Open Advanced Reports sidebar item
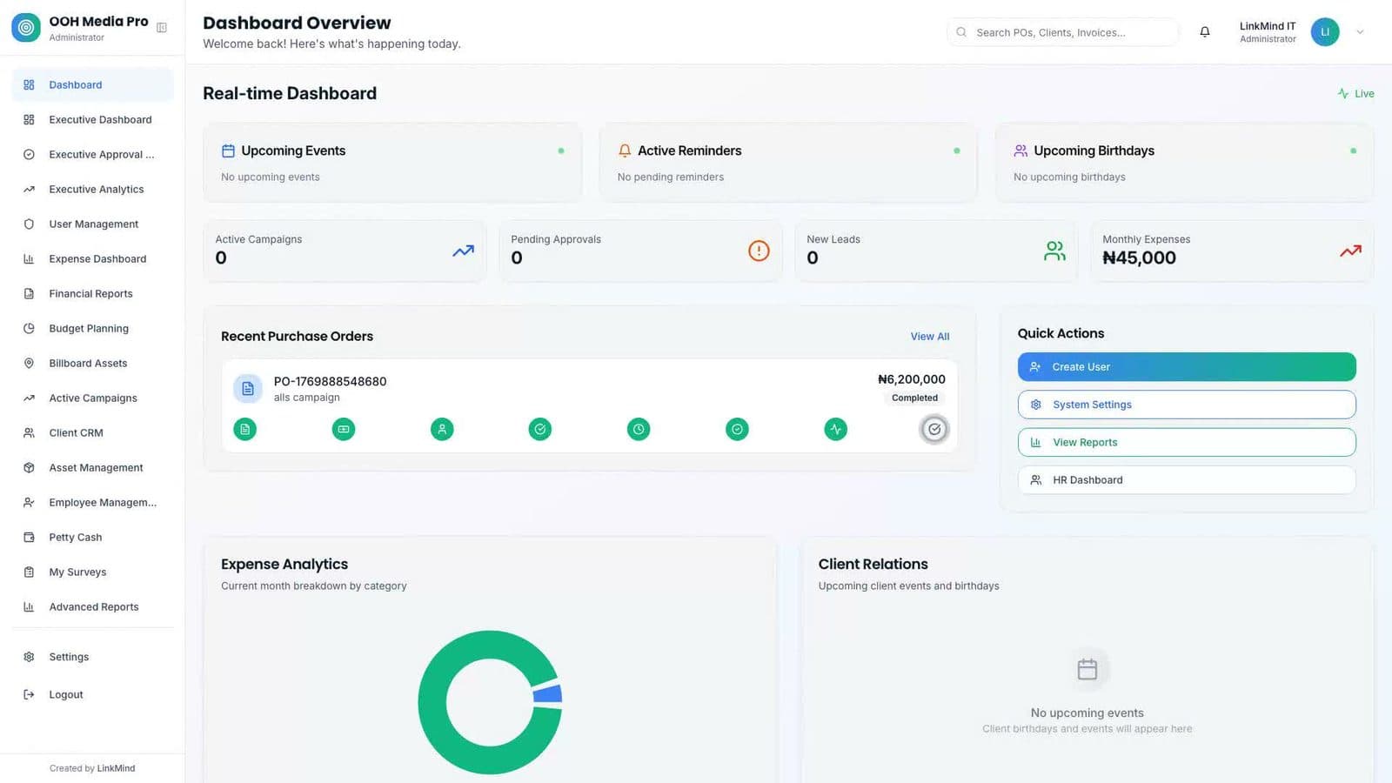Screen dimensions: 1392x783 (x=92, y=606)
